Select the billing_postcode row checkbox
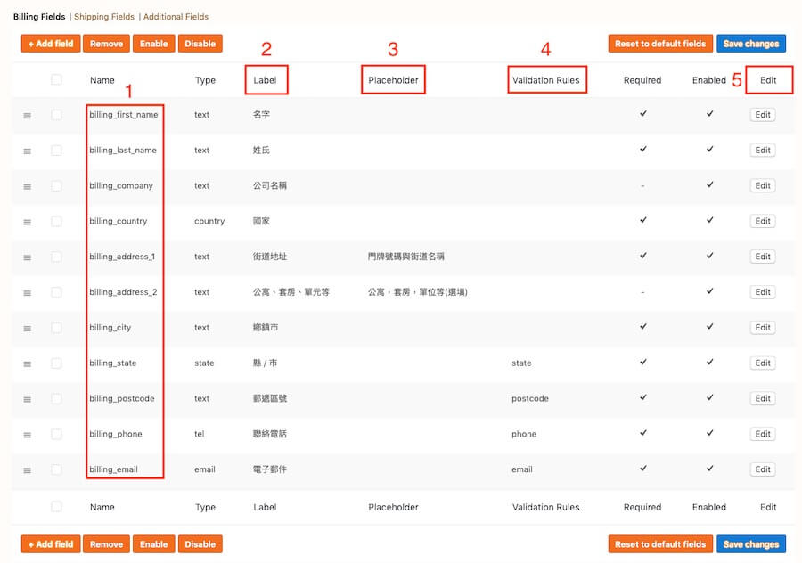Screen dimensions: 802x563 (x=56, y=399)
